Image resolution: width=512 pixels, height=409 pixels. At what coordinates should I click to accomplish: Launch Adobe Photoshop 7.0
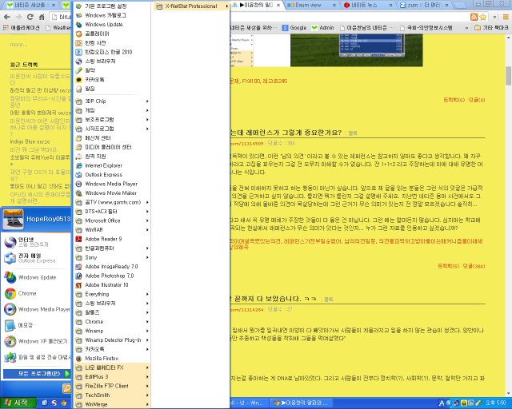(110, 276)
